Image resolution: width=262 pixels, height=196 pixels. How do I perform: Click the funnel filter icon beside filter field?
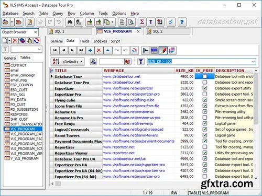coord(141,62)
